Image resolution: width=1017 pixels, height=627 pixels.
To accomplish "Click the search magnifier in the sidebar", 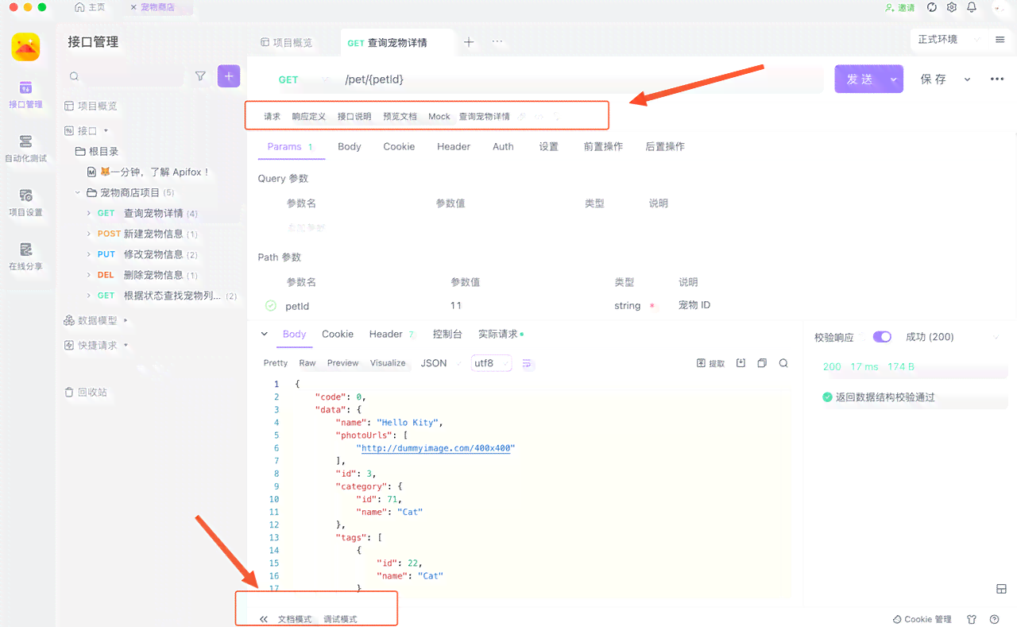I will 74,76.
